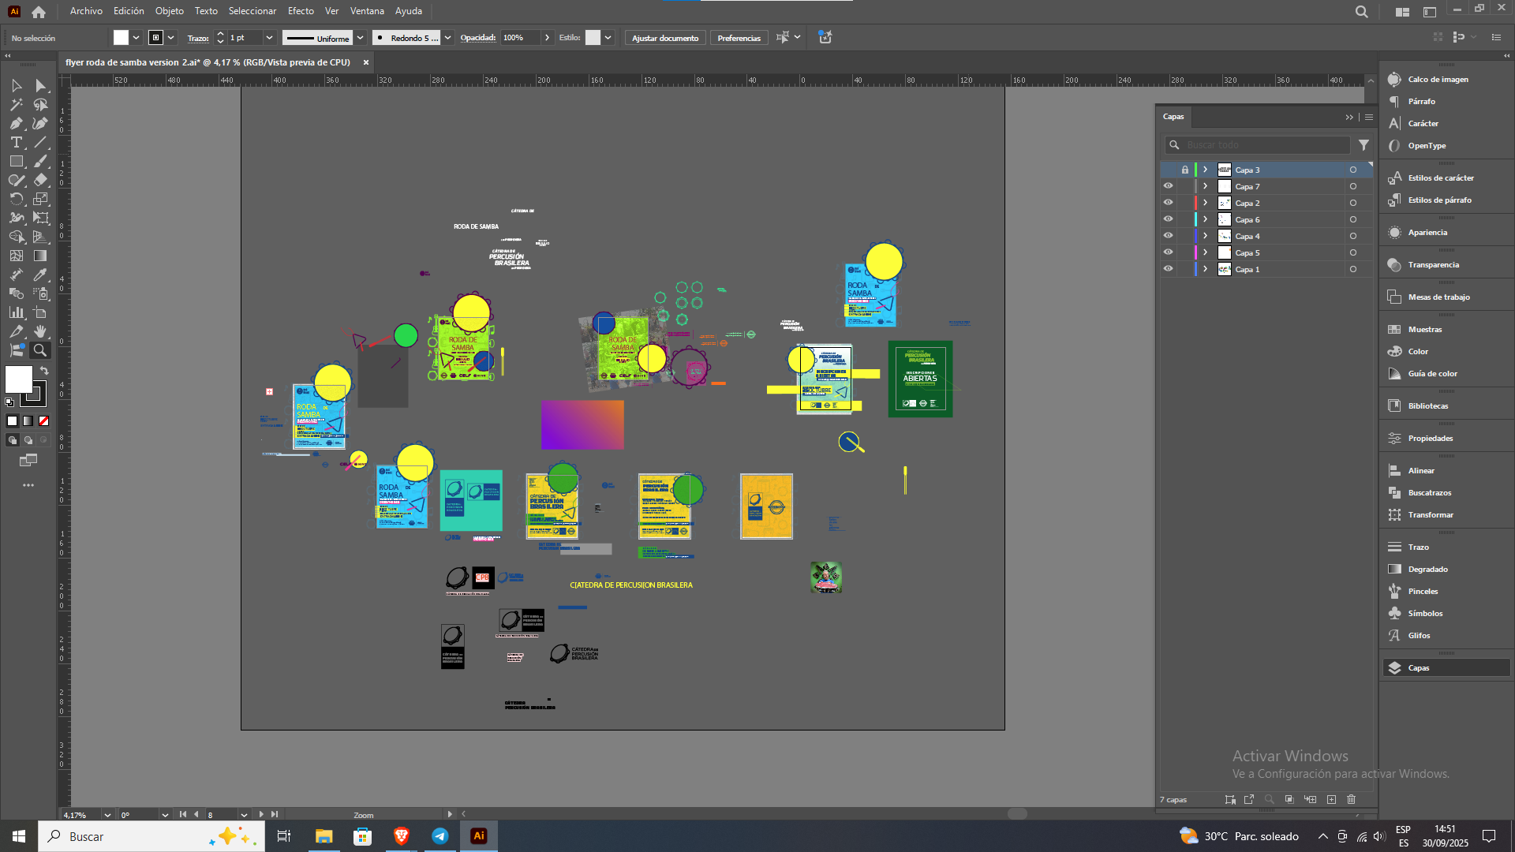1515x852 pixels.
Task: Select the Magic Wand tool
Action: (16, 104)
